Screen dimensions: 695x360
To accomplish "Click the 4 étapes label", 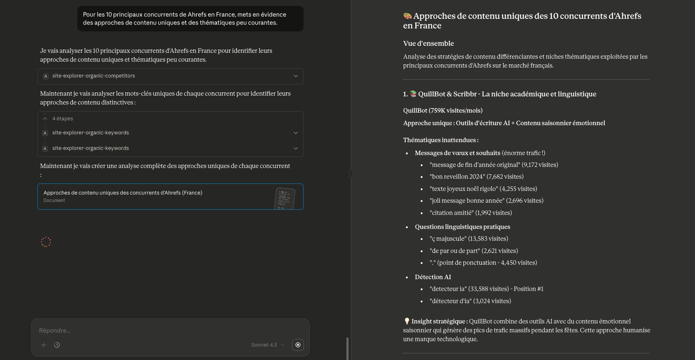I will click(63, 119).
